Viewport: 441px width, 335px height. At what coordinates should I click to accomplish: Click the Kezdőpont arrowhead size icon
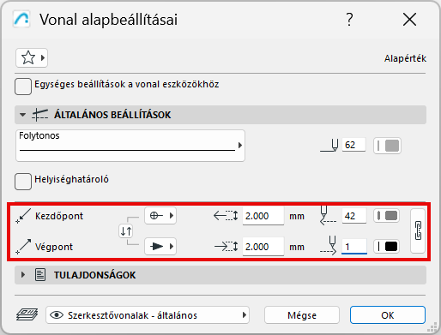(x=226, y=216)
